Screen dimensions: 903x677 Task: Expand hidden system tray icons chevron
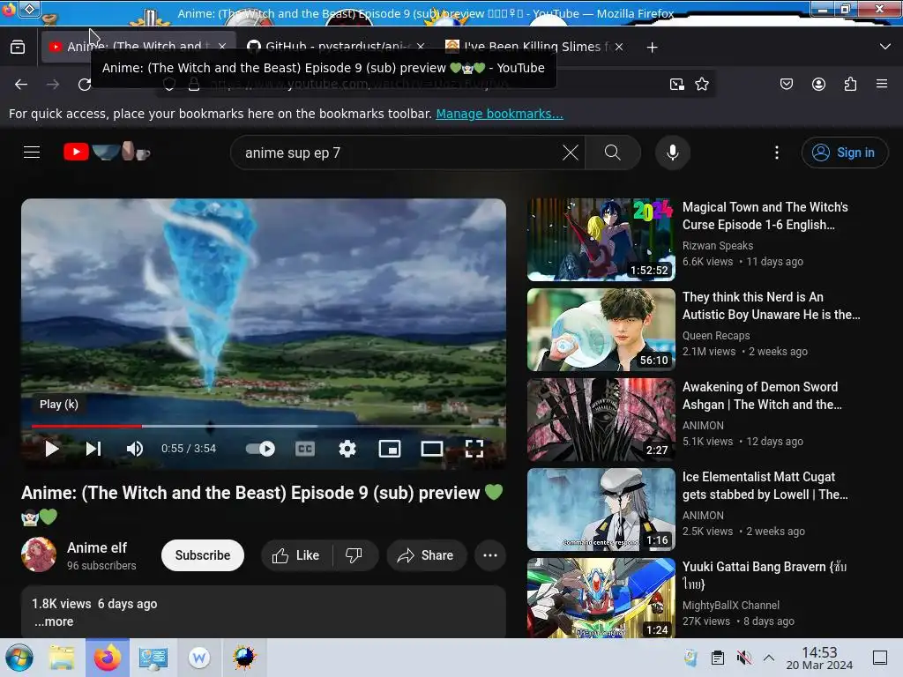[x=769, y=658]
